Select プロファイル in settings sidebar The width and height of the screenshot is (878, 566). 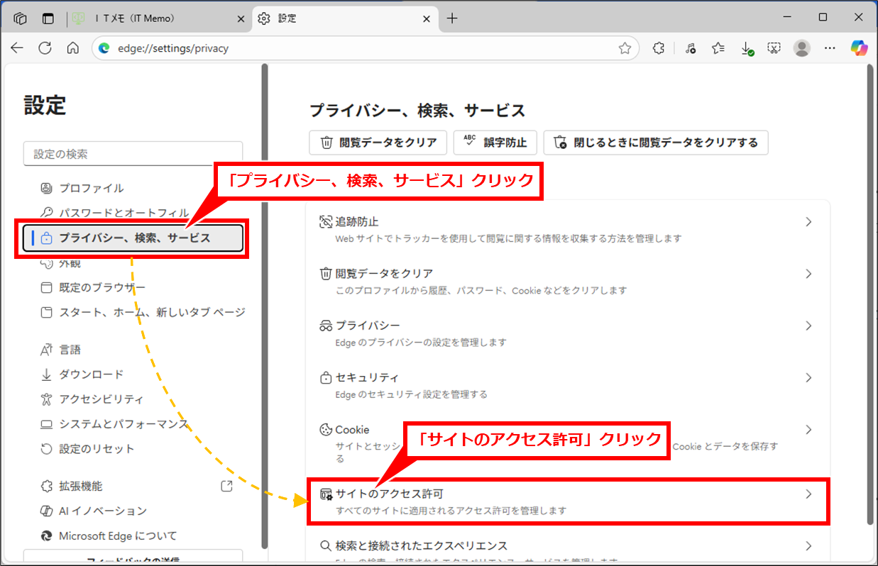click(x=91, y=188)
